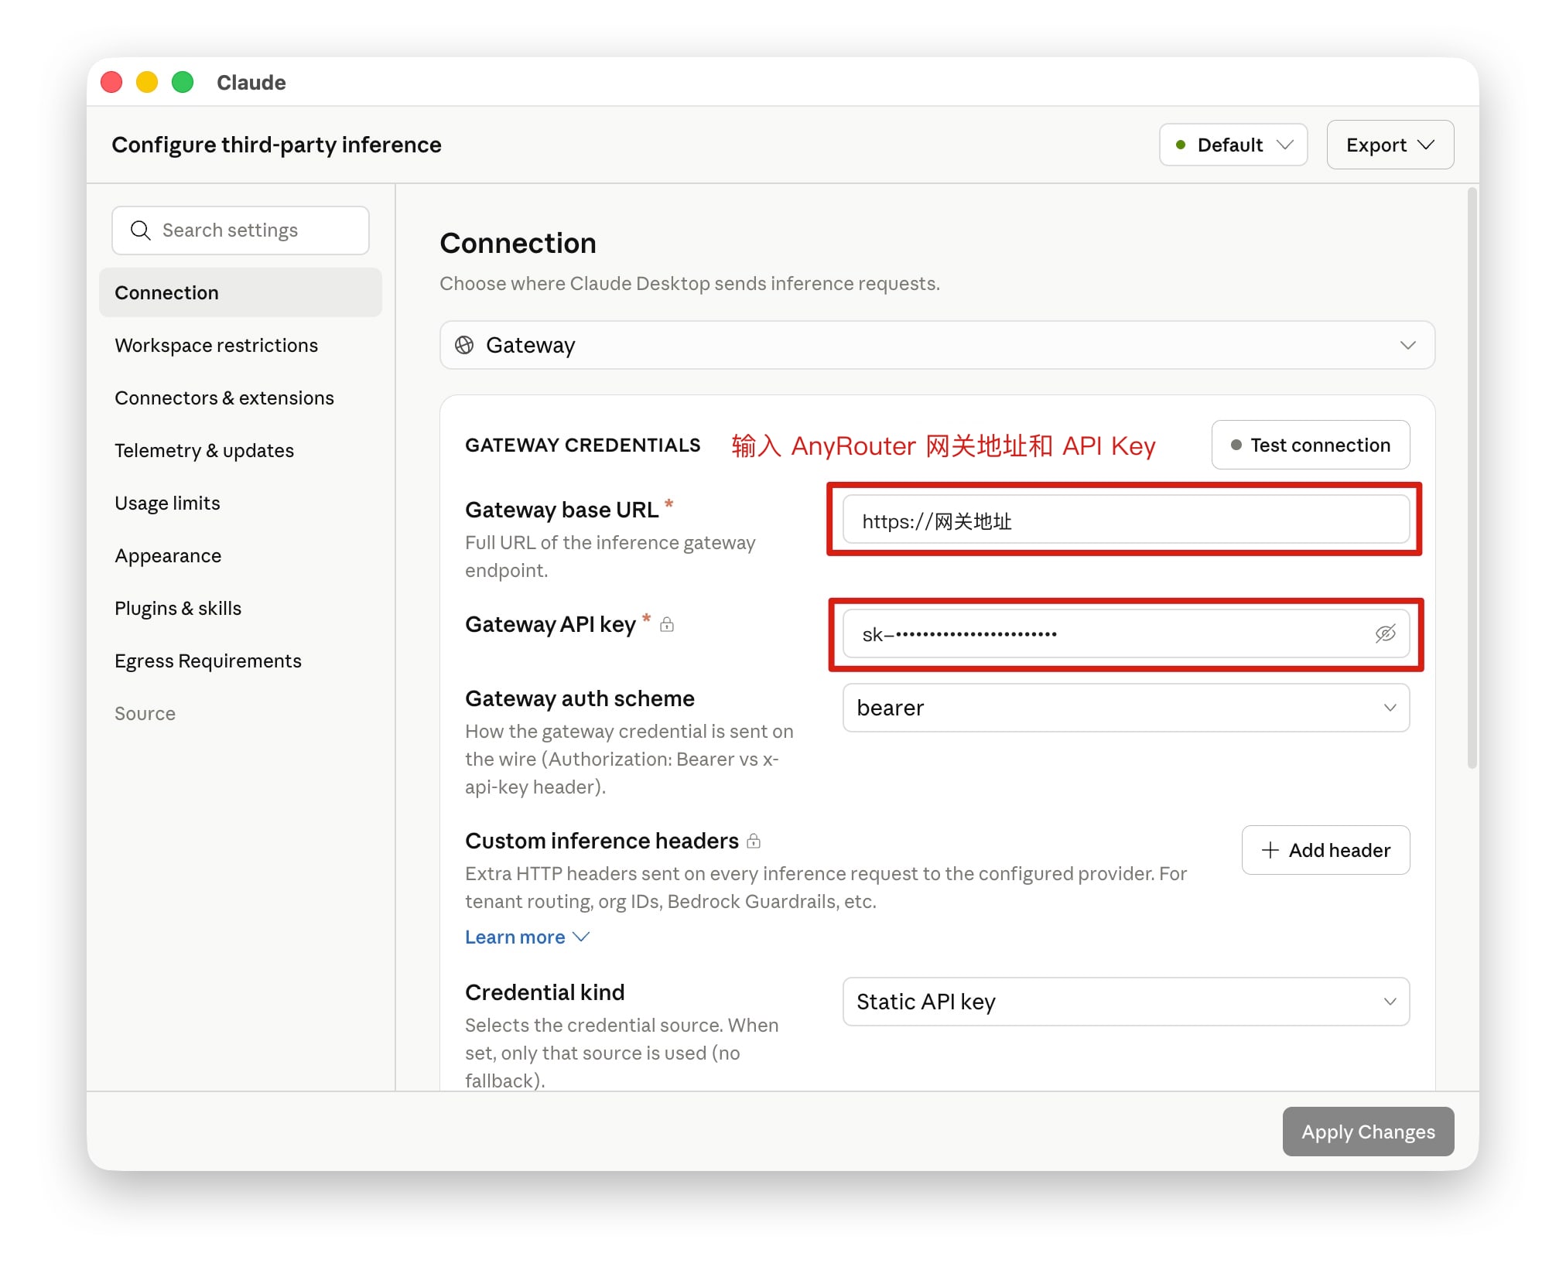1566x1287 pixels.
Task: Expand the Learn more section
Action: click(x=527, y=937)
